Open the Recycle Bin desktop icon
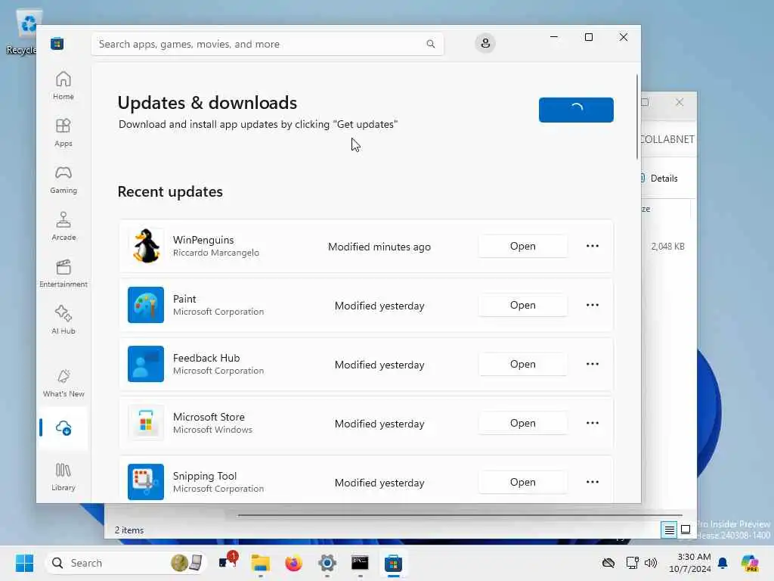Image resolution: width=774 pixels, height=581 pixels. tap(22, 31)
